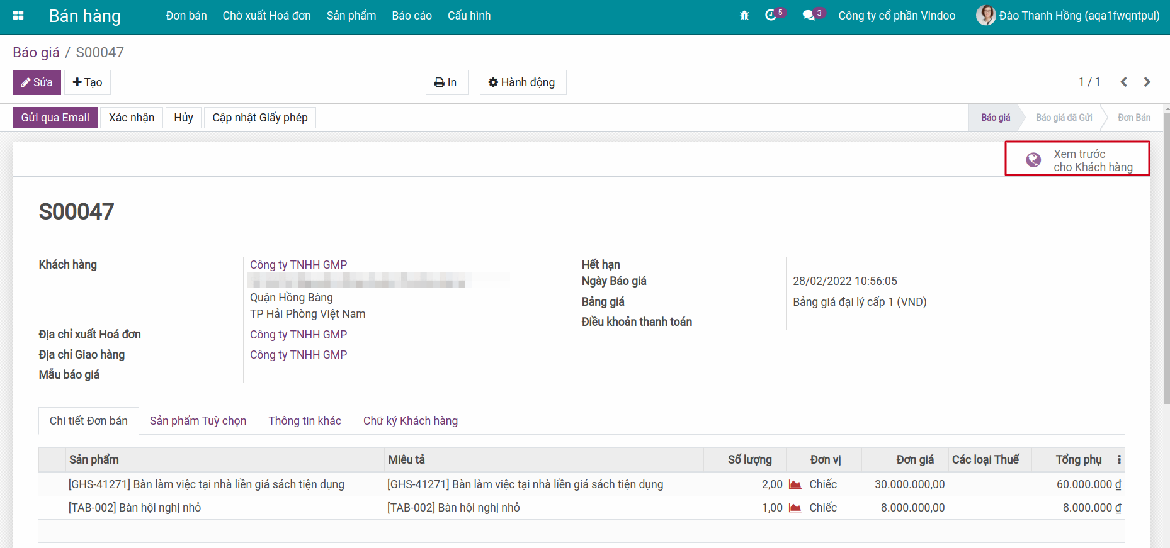
Task: Open the In print dropdown
Action: (446, 82)
